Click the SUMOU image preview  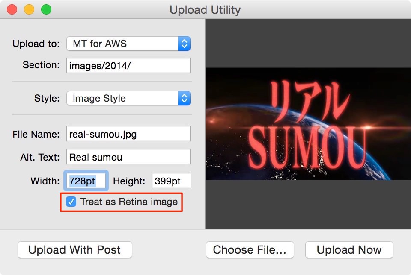pos(308,124)
